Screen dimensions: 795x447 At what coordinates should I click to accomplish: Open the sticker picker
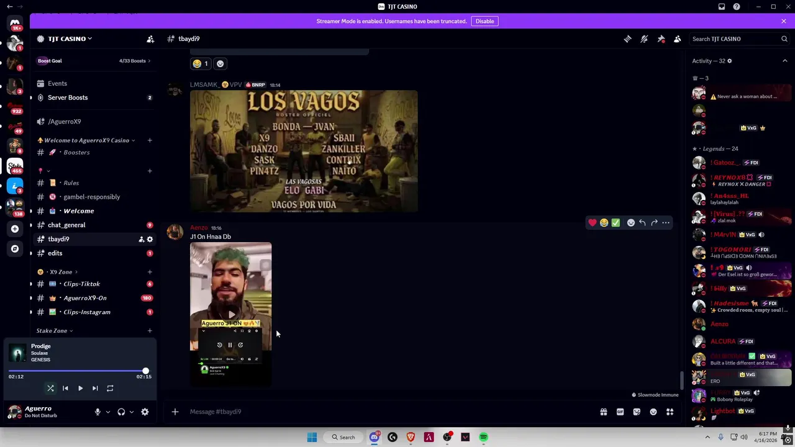click(637, 412)
